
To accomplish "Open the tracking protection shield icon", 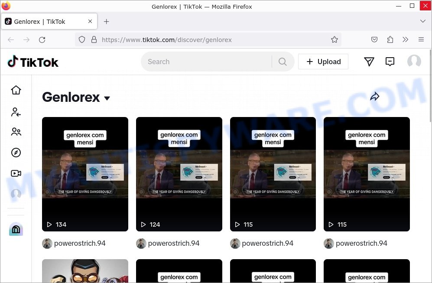I will pos(82,40).
